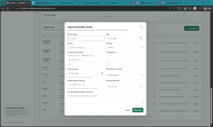
Task: Focus the Specific feature / issue tag input
Action: (x=86, y=85)
